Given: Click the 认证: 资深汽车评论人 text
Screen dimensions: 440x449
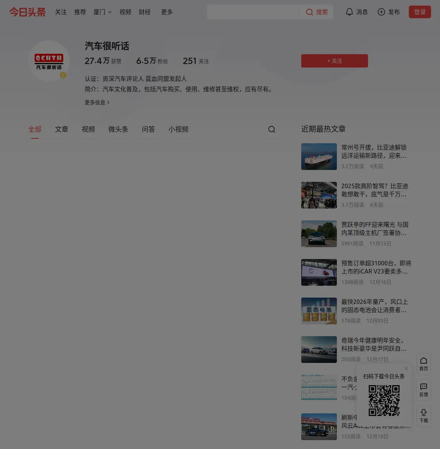Looking at the screenshot, I should pos(136,79).
